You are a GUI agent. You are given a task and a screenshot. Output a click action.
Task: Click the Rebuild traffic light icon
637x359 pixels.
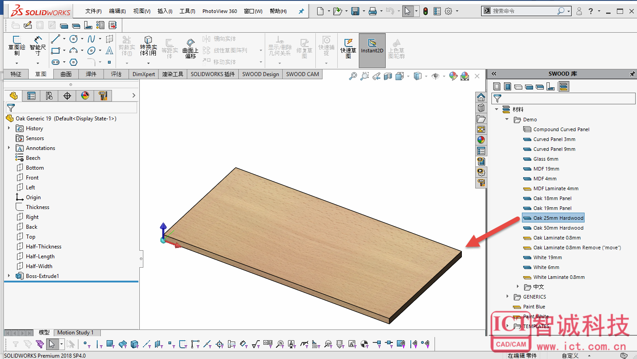(x=425, y=11)
